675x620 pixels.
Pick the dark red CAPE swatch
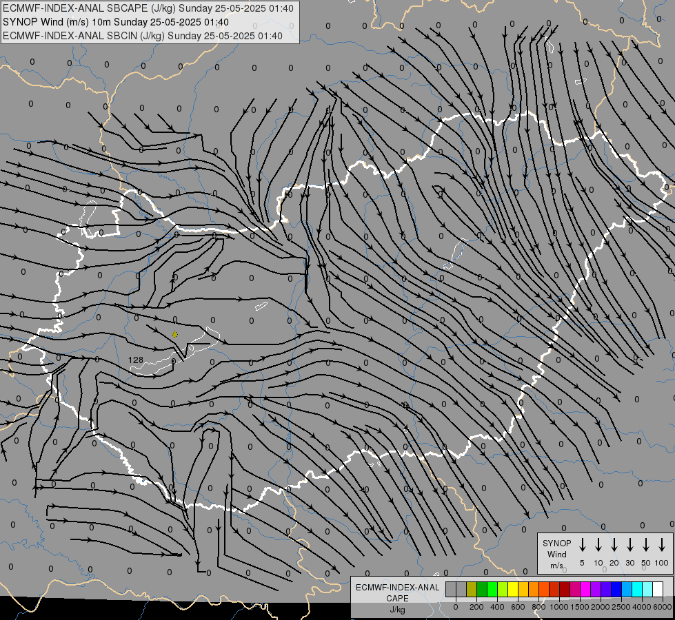point(565,589)
